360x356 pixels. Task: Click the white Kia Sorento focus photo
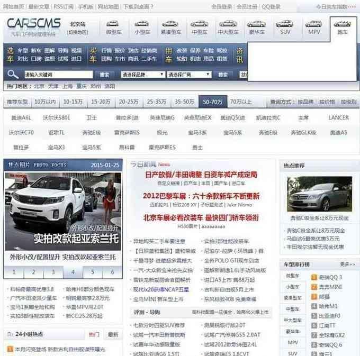63,211
